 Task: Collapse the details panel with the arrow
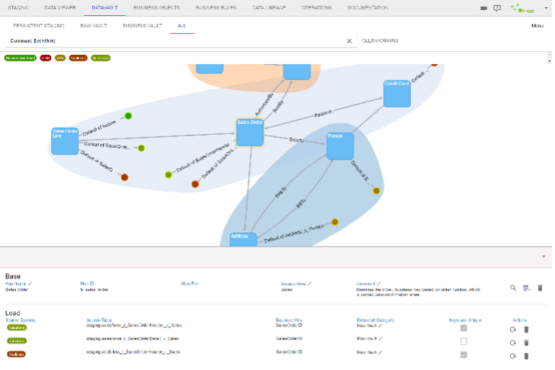point(543,256)
